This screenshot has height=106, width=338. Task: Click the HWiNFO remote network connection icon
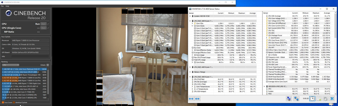coord(297,99)
